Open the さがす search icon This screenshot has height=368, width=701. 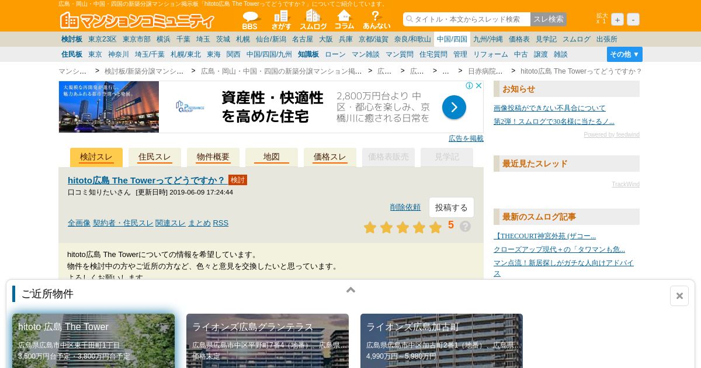(x=281, y=20)
